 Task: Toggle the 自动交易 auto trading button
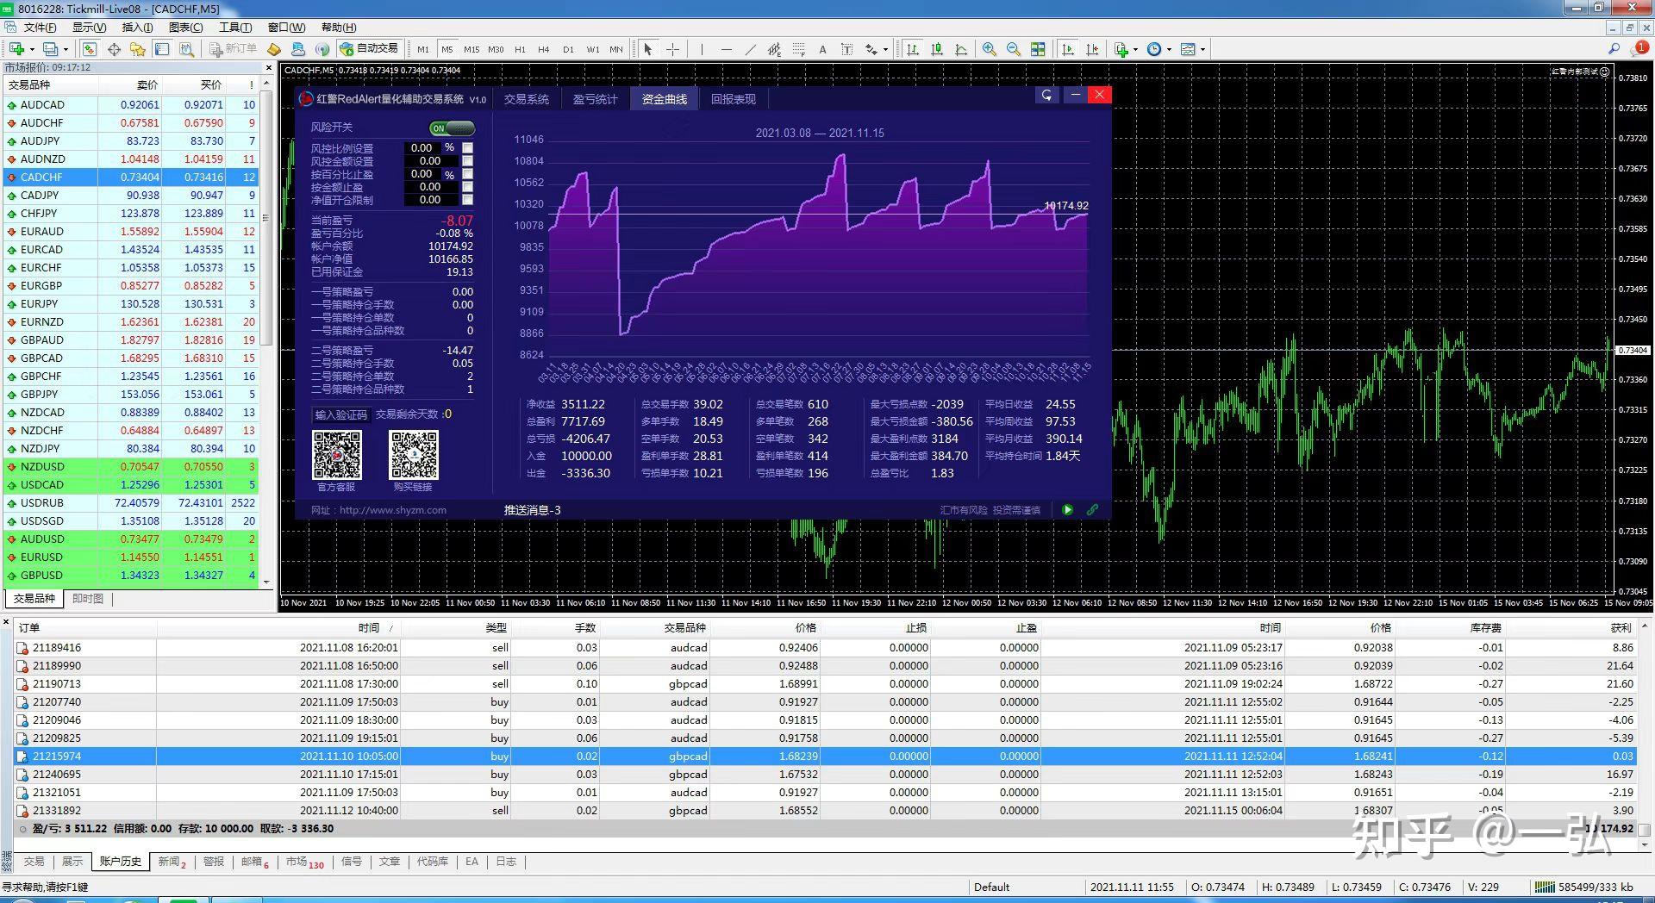369,49
